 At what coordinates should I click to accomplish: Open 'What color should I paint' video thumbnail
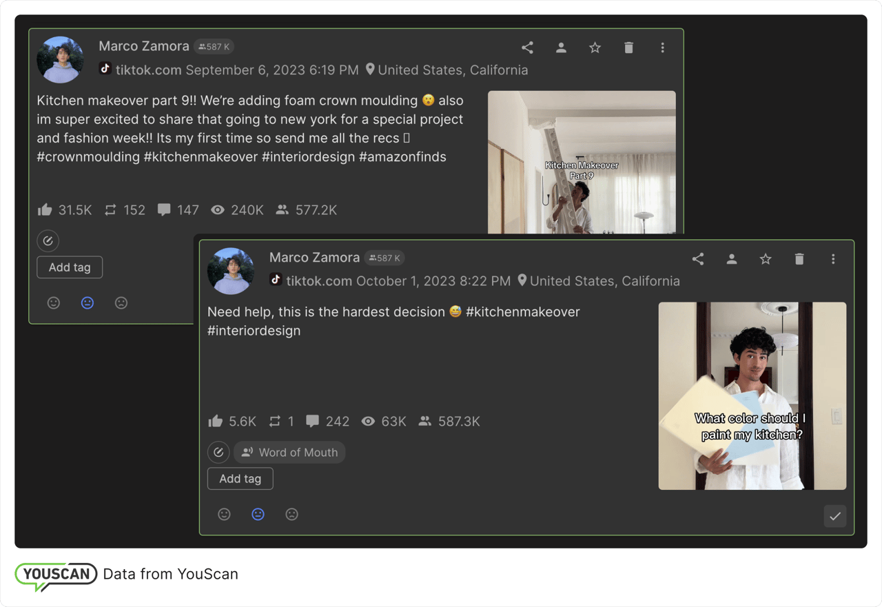pyautogui.click(x=752, y=396)
